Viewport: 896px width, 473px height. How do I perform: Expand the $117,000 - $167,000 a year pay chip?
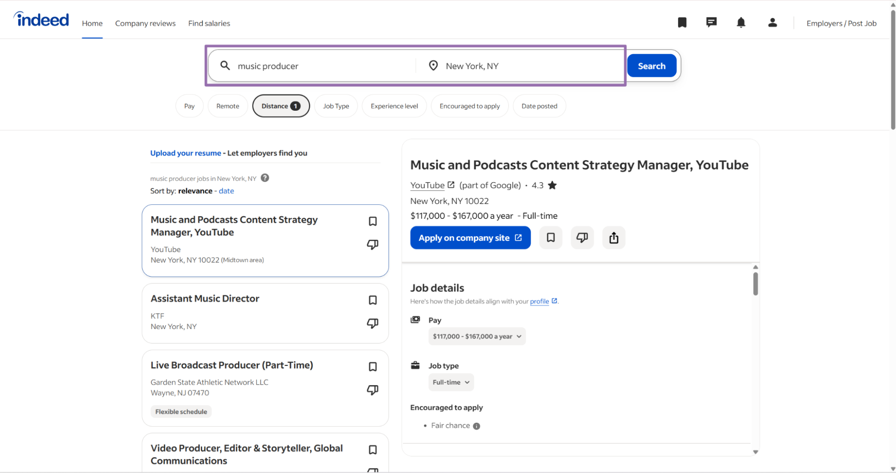[477, 336]
